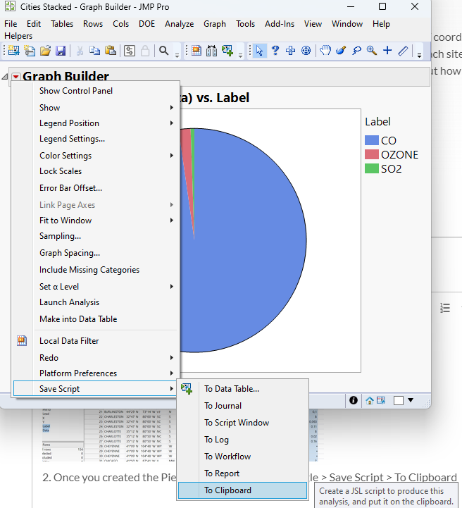Click the Column Switcher toolbar icon
Image resolution: width=462 pixels, height=508 pixels.
tap(212, 51)
